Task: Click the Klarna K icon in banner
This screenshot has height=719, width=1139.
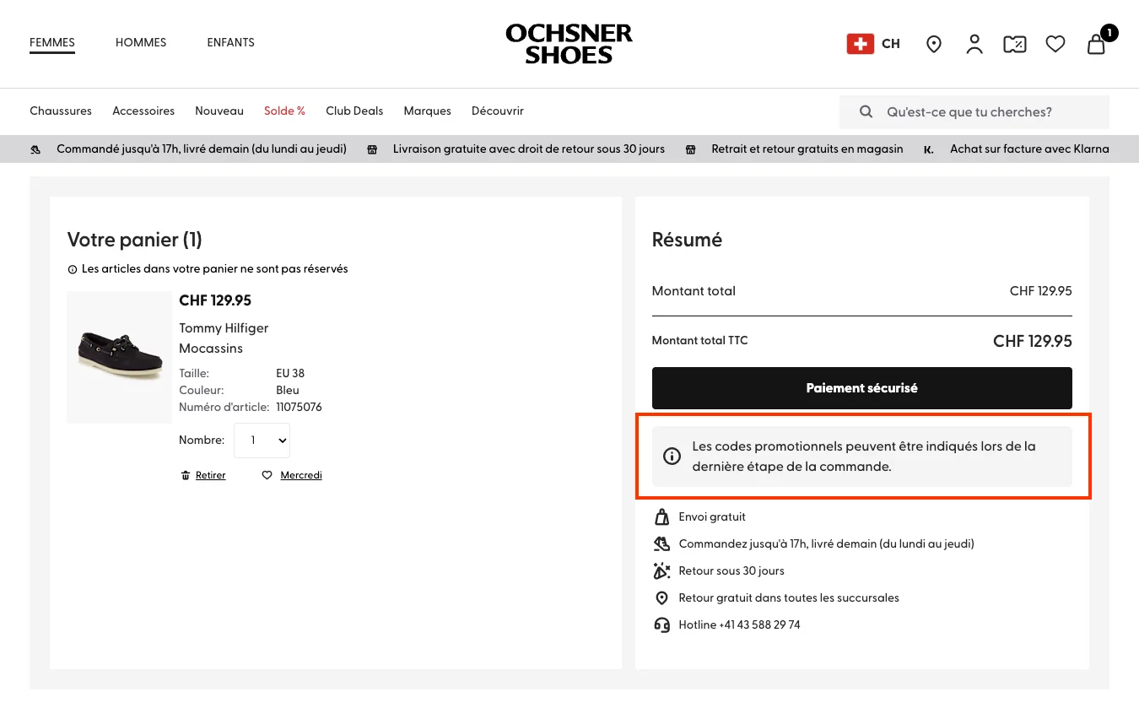Action: 929,149
